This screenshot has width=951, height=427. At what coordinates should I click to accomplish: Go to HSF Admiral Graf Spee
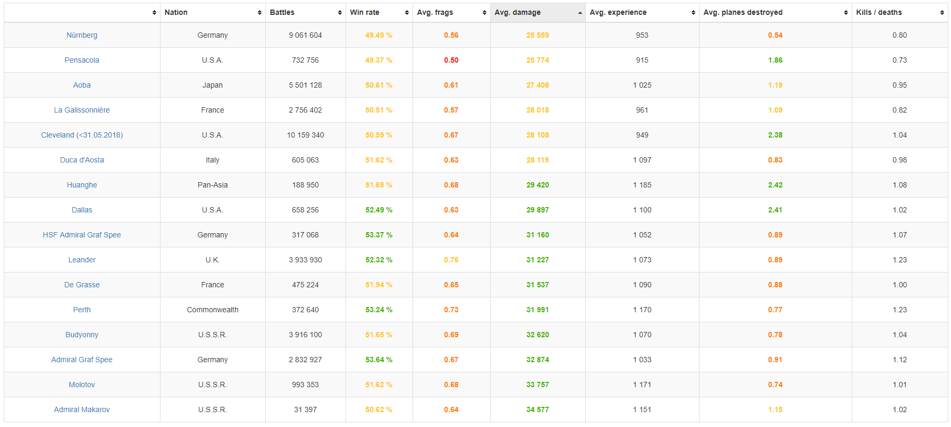(82, 235)
